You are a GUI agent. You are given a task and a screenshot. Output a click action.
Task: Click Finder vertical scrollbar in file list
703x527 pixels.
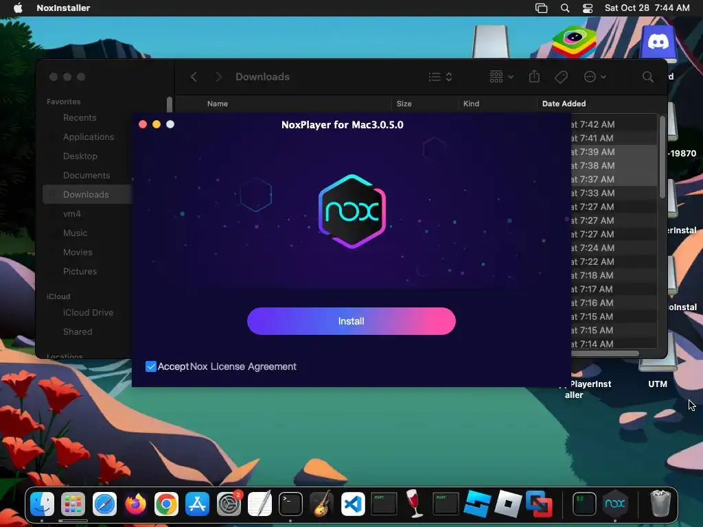pyautogui.click(x=662, y=157)
